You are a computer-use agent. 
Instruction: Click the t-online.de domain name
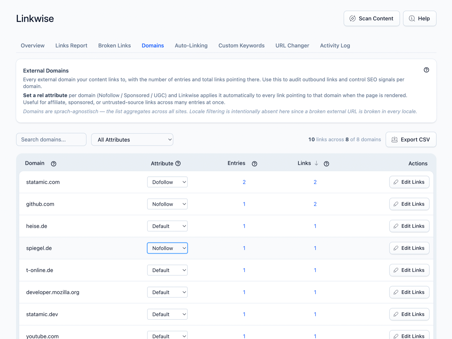click(x=40, y=270)
